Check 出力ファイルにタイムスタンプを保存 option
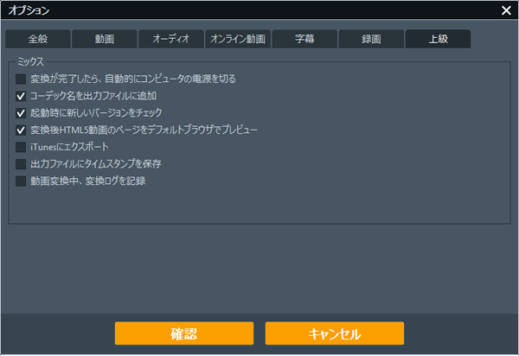The width and height of the screenshot is (519, 356). click(x=22, y=164)
